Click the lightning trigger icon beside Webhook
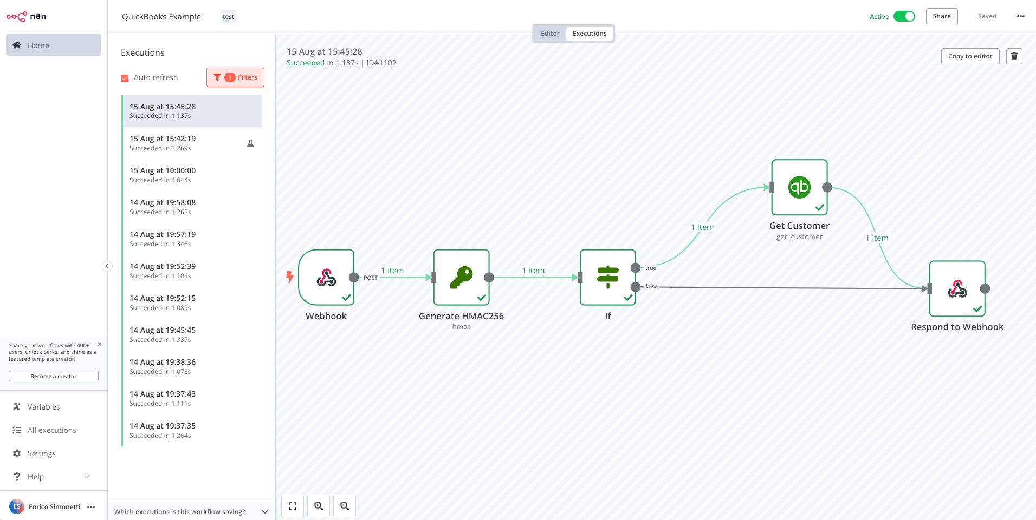Image resolution: width=1036 pixels, height=520 pixels. point(290,277)
